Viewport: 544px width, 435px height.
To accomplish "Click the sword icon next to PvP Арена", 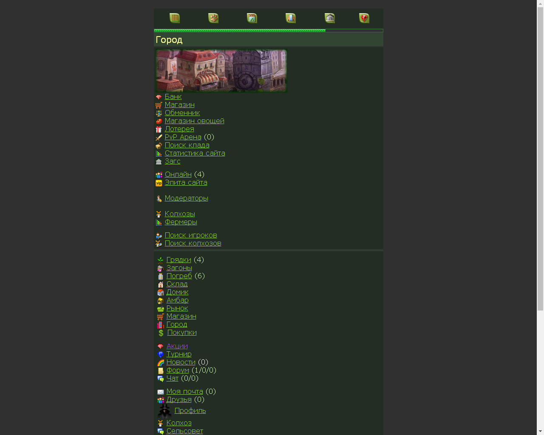I will (x=159, y=138).
